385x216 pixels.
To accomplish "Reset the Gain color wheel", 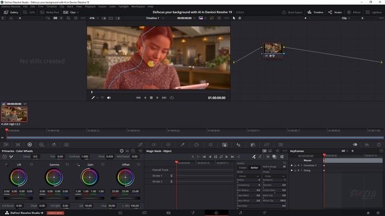I will click(103, 164).
